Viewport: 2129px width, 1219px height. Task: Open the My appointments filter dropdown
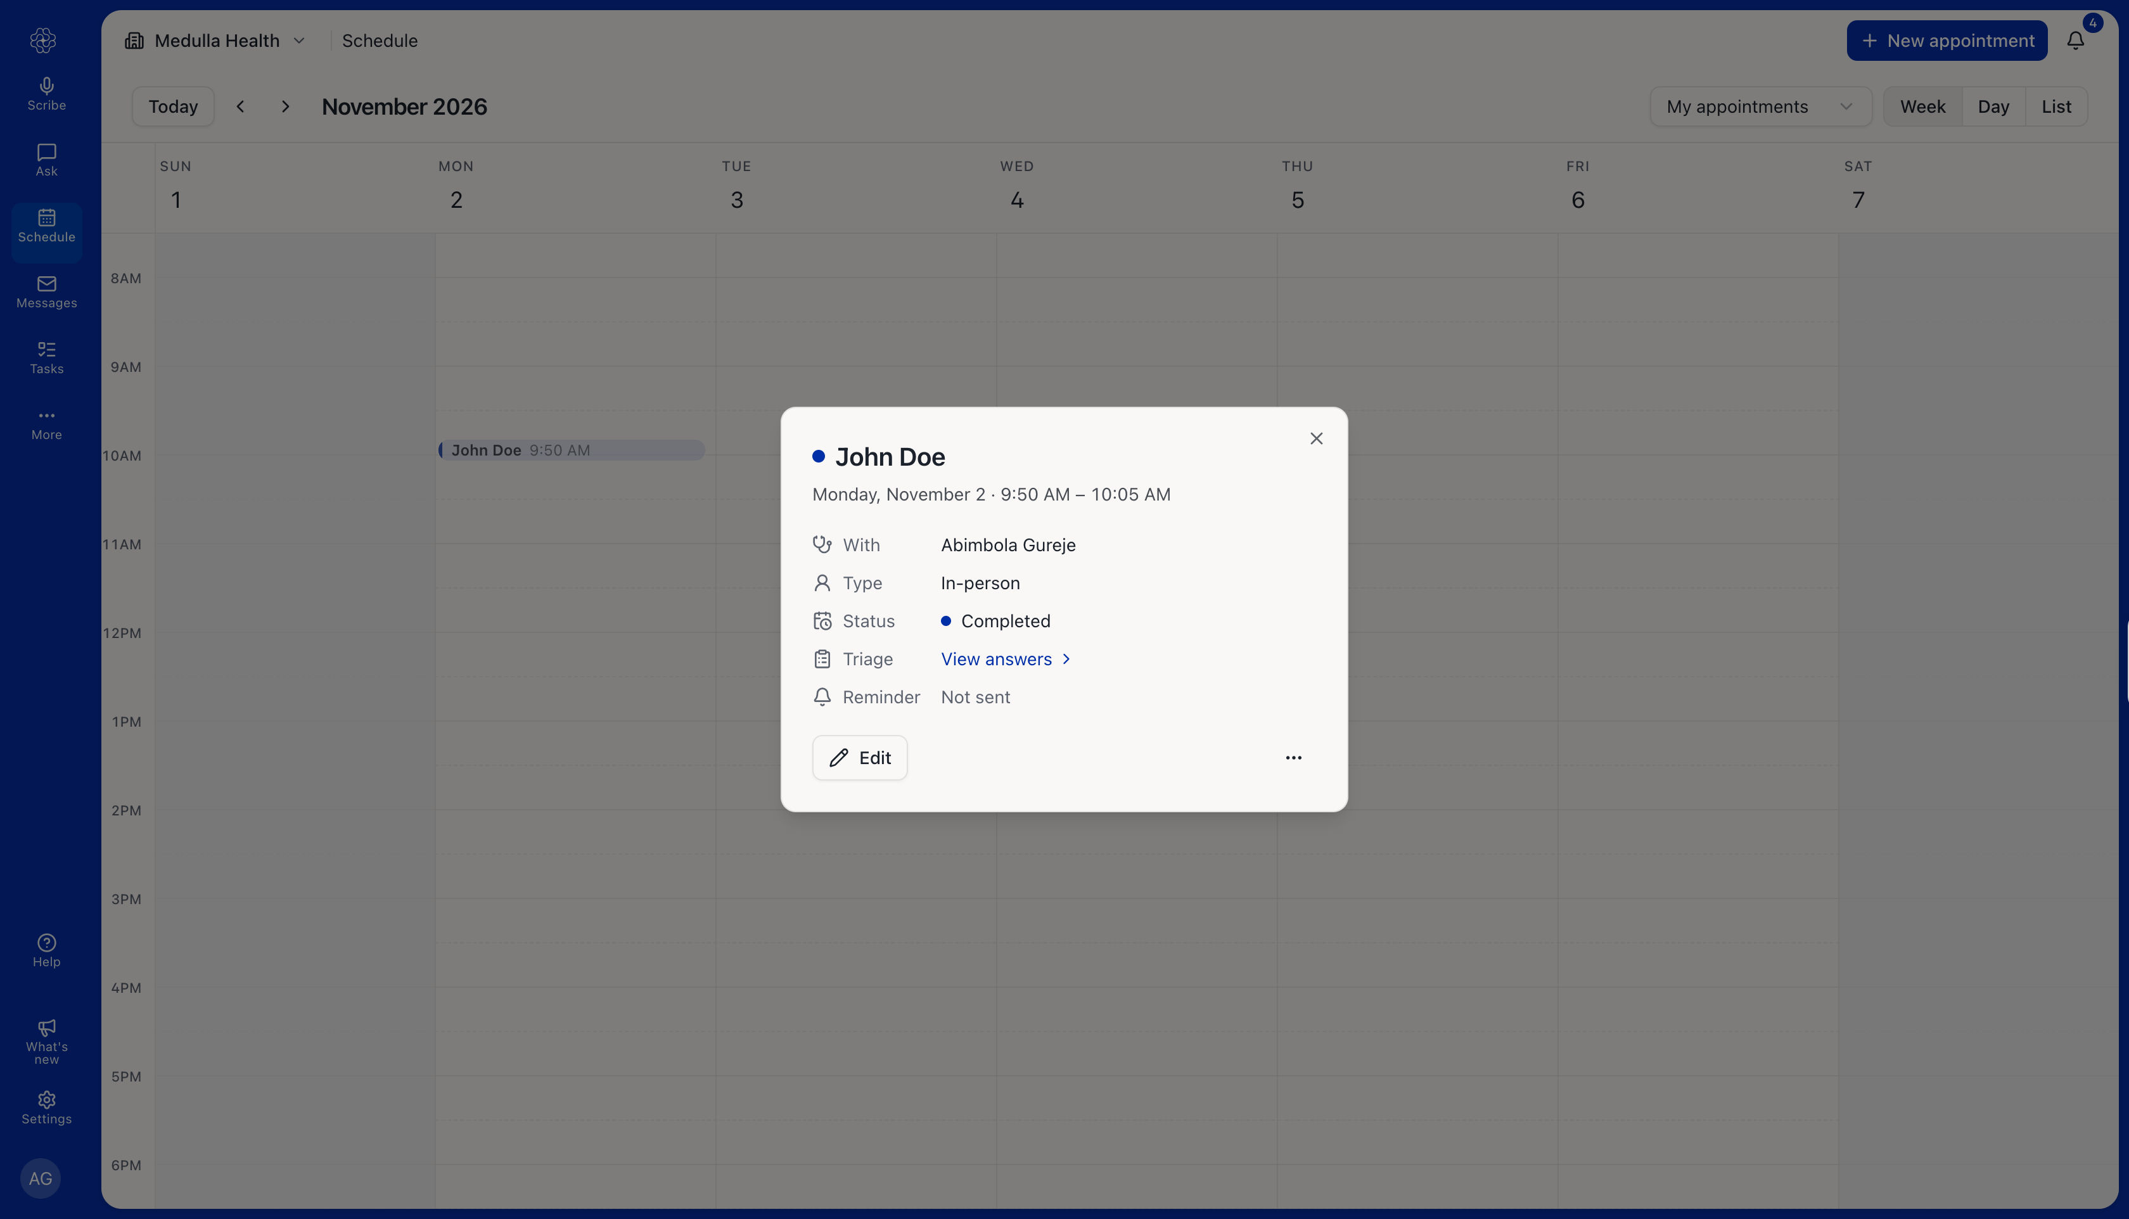tap(1761, 106)
